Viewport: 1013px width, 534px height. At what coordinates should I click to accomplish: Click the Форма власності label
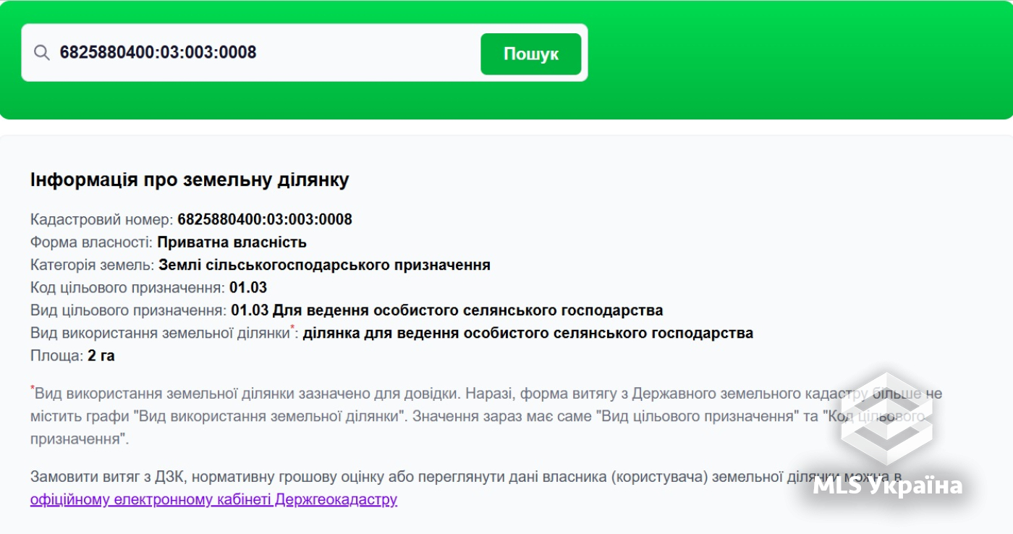point(92,242)
